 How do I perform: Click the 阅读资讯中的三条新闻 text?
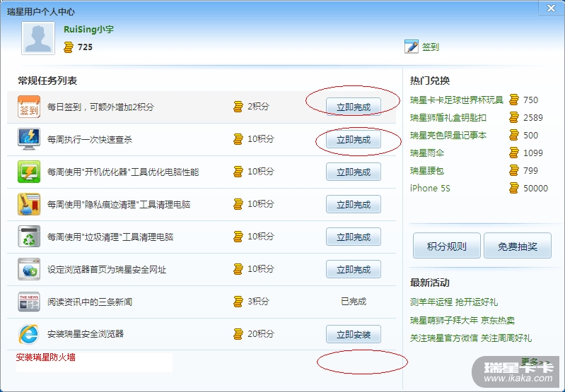(90, 302)
